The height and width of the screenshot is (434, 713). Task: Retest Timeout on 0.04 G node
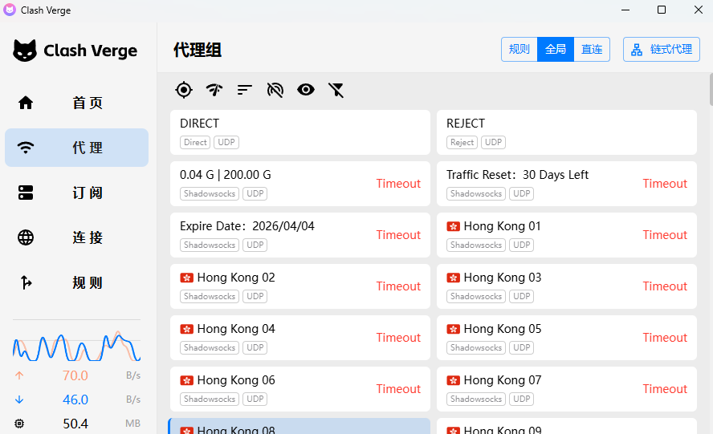398,184
